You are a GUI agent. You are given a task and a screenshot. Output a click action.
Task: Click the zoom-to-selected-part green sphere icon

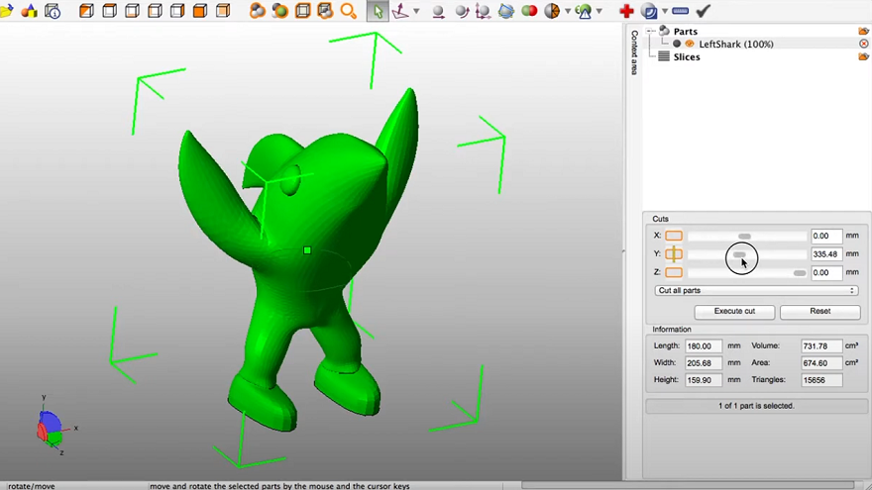coord(279,11)
